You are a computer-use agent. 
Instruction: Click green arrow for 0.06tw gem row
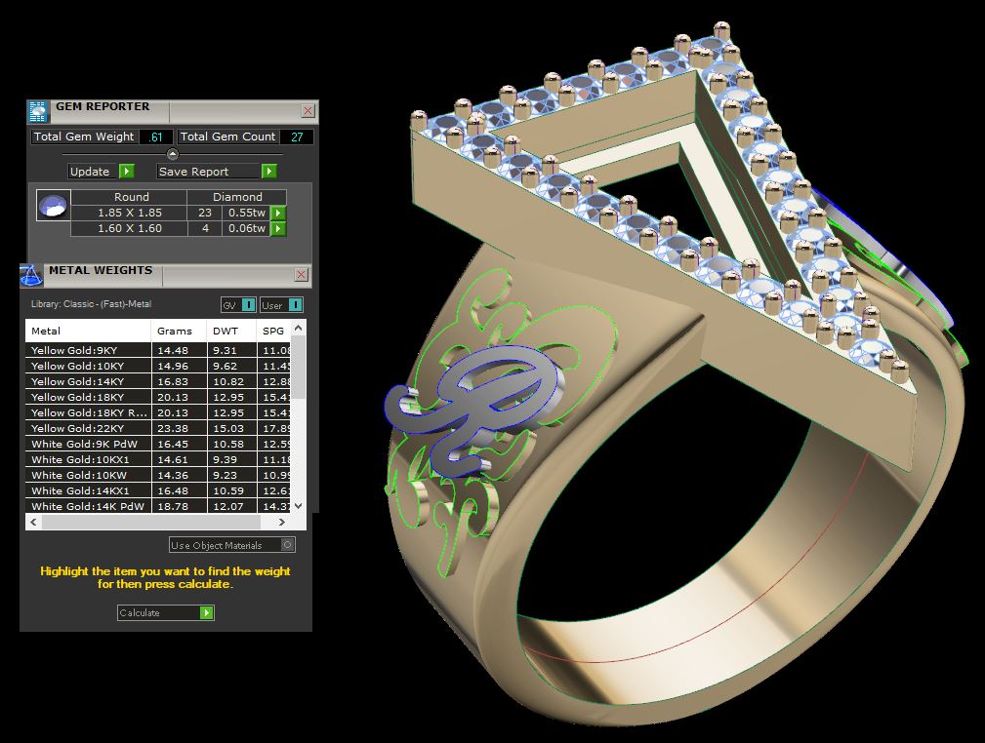(278, 228)
